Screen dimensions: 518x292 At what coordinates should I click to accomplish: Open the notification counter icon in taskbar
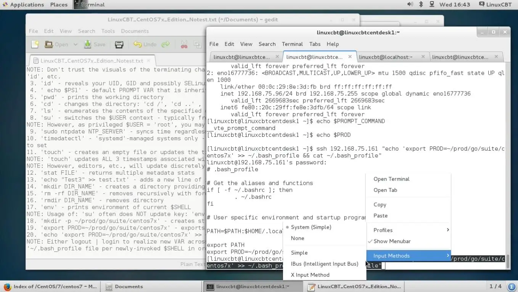pyautogui.click(x=512, y=286)
